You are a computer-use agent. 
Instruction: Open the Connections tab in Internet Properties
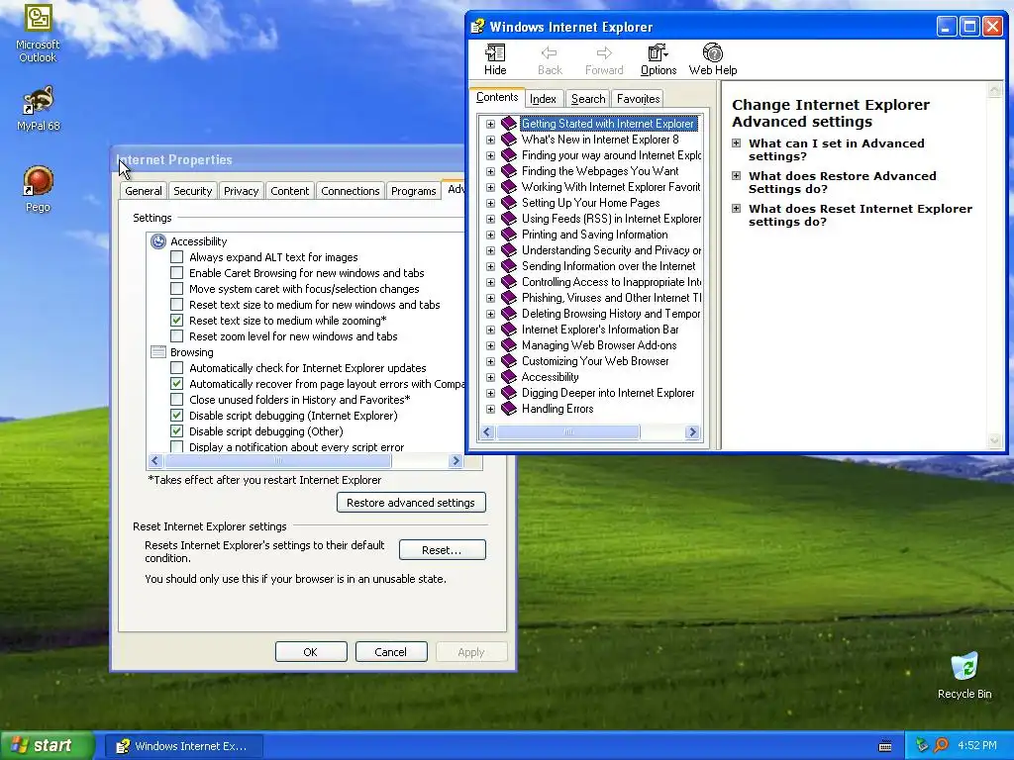point(350,191)
